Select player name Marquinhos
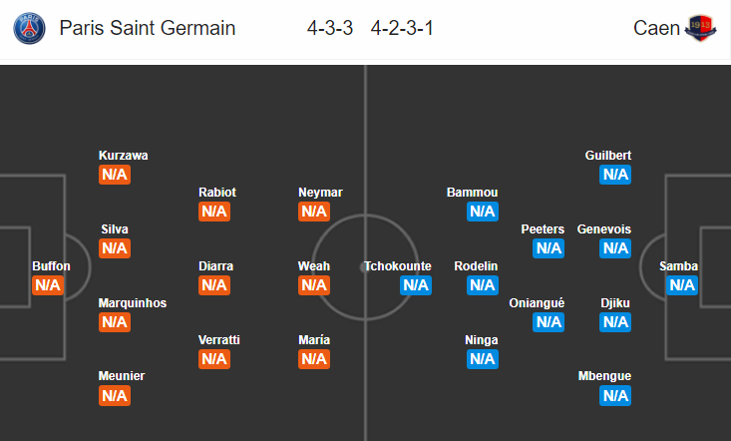The width and height of the screenshot is (731, 441). [x=133, y=303]
